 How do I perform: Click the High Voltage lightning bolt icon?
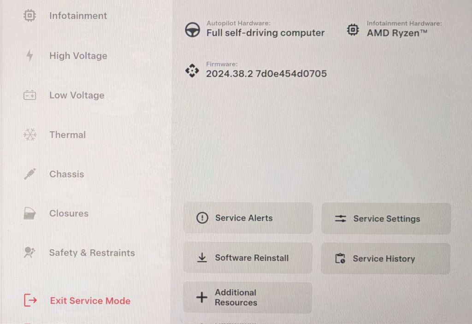click(29, 55)
